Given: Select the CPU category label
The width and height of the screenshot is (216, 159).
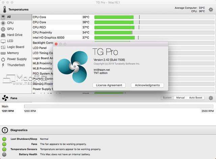Looking at the screenshot, I should (10, 23).
